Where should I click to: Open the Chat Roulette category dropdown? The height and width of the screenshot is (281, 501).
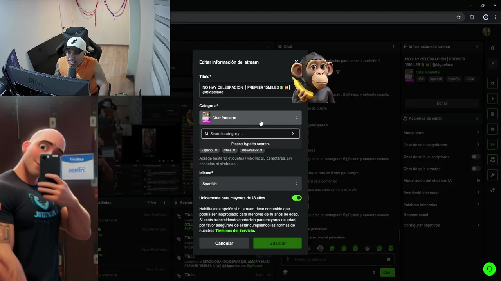(250, 118)
